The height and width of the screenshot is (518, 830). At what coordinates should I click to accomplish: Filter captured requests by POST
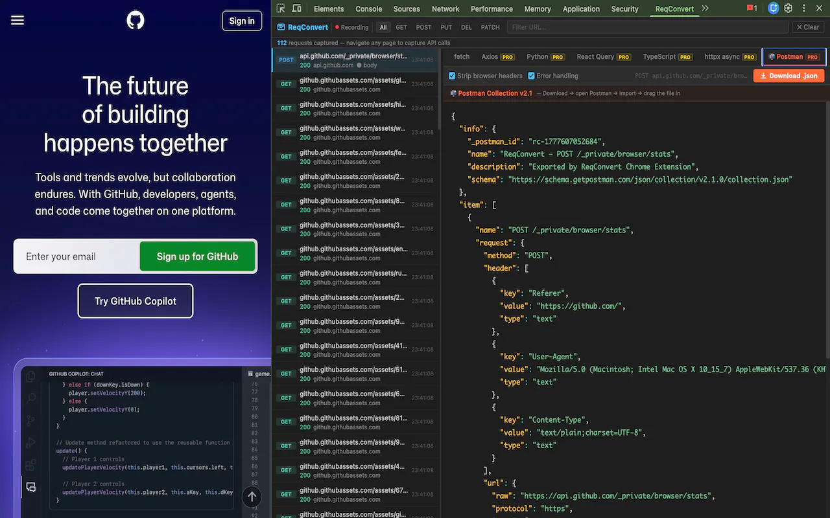[423, 27]
